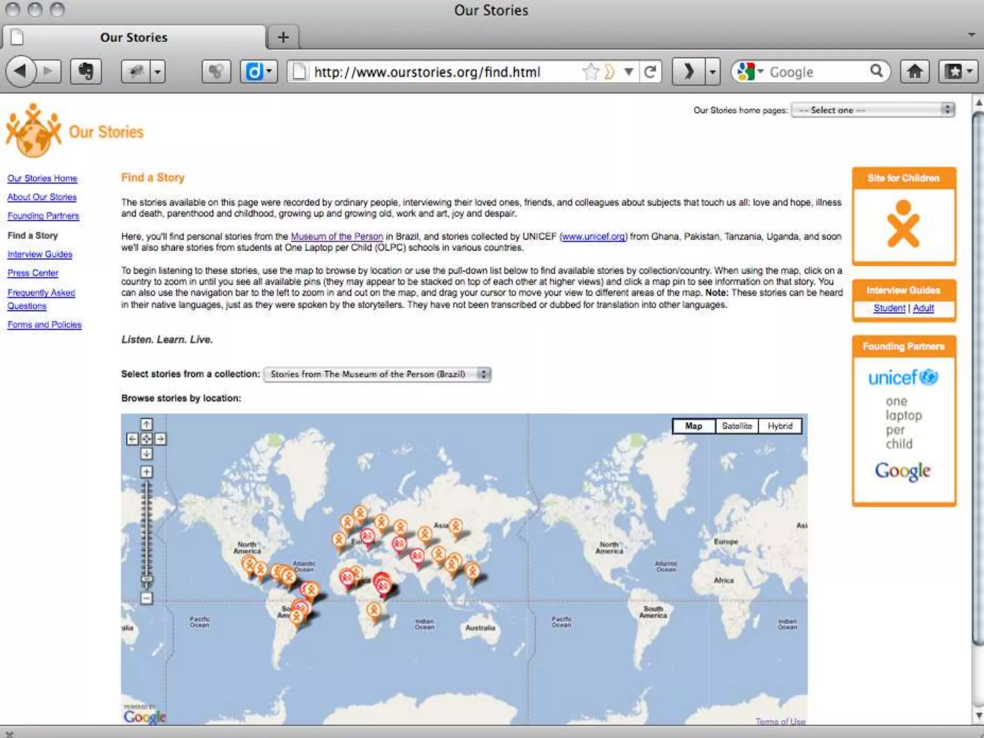Open the Our Stories home pages dropdown
The width and height of the screenshot is (984, 738).
(x=873, y=110)
